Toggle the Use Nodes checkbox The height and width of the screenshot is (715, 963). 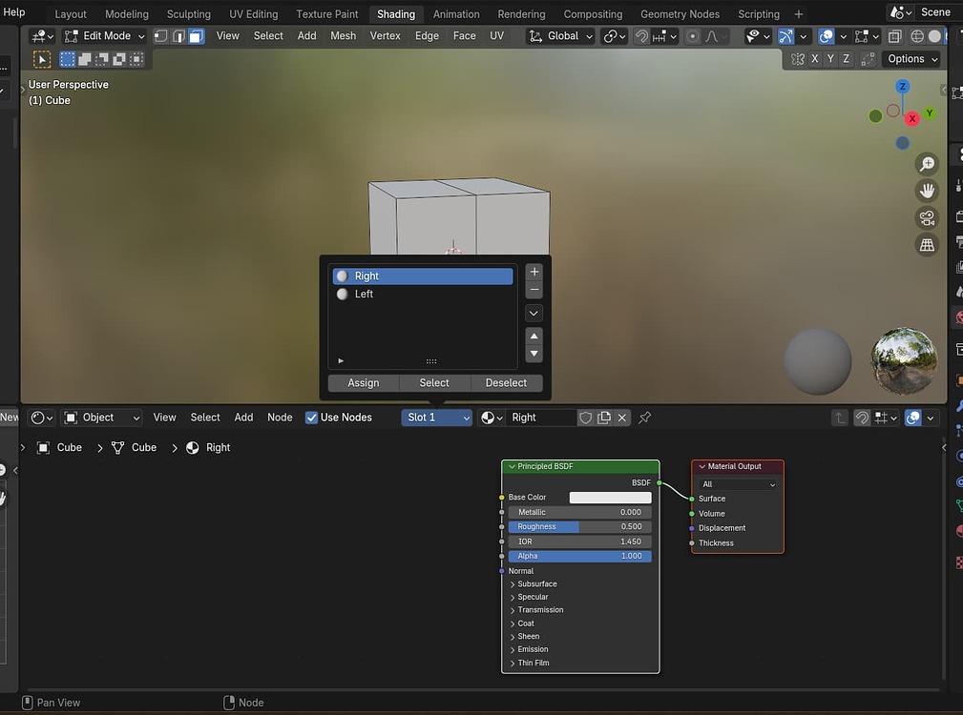[x=312, y=417]
